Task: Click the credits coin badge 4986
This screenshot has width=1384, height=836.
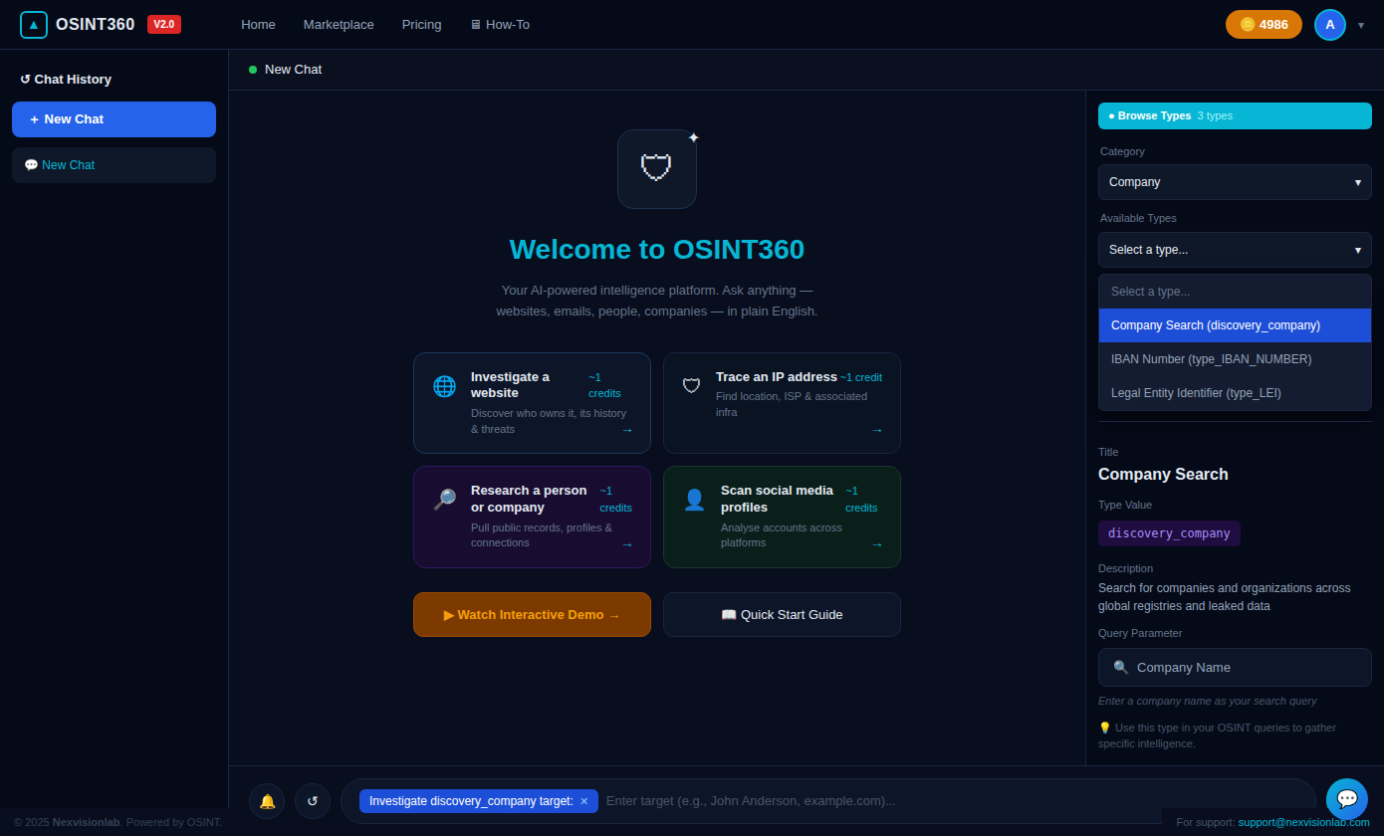Action: (x=1264, y=25)
